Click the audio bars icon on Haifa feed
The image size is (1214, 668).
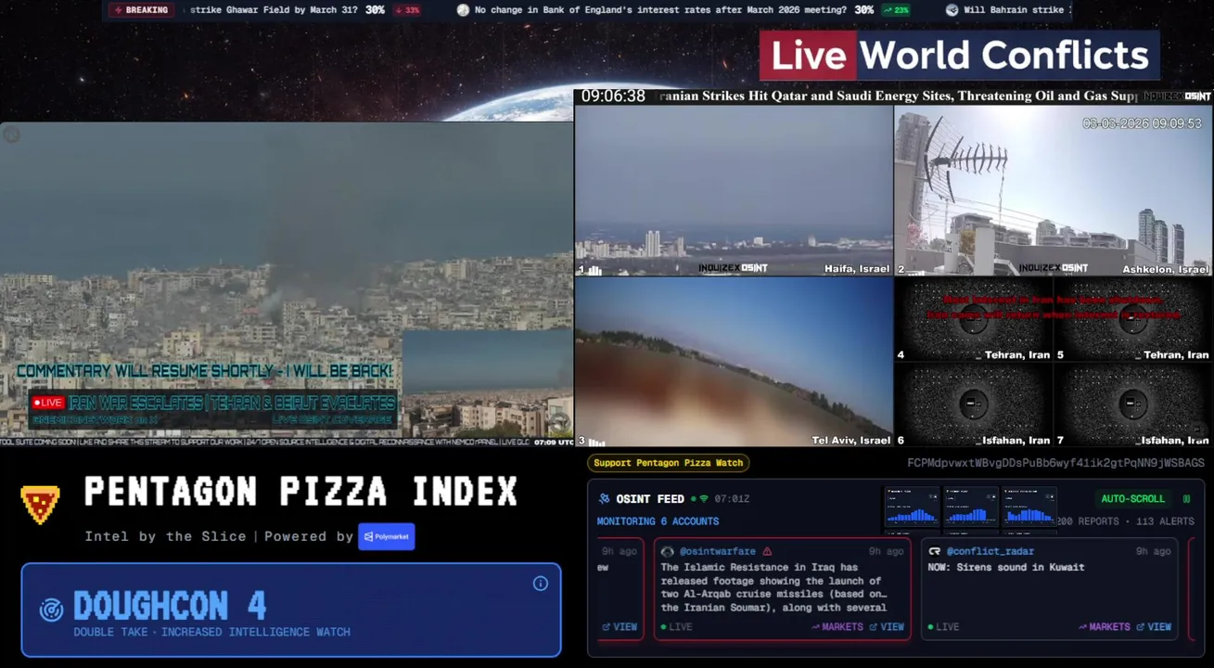click(x=594, y=270)
